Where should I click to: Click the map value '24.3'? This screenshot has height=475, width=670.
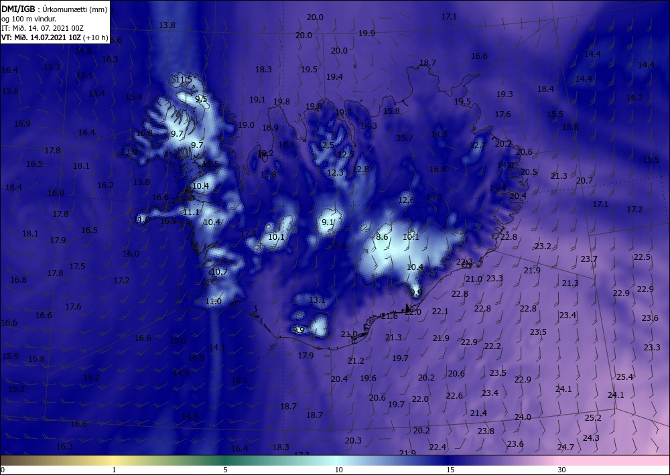591,438
